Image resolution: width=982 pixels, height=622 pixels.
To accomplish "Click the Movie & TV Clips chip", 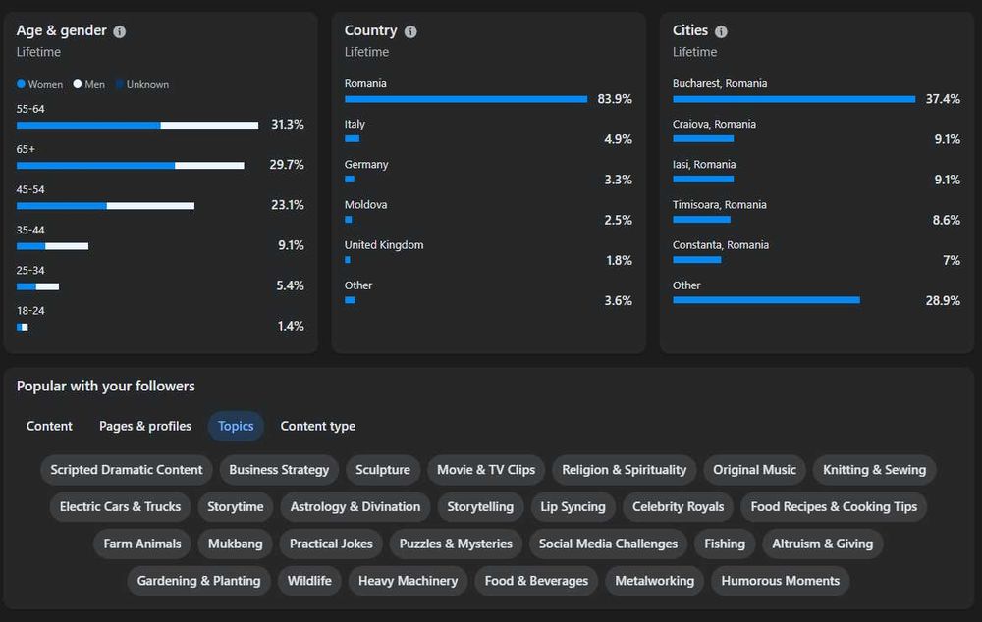I will coord(486,470).
